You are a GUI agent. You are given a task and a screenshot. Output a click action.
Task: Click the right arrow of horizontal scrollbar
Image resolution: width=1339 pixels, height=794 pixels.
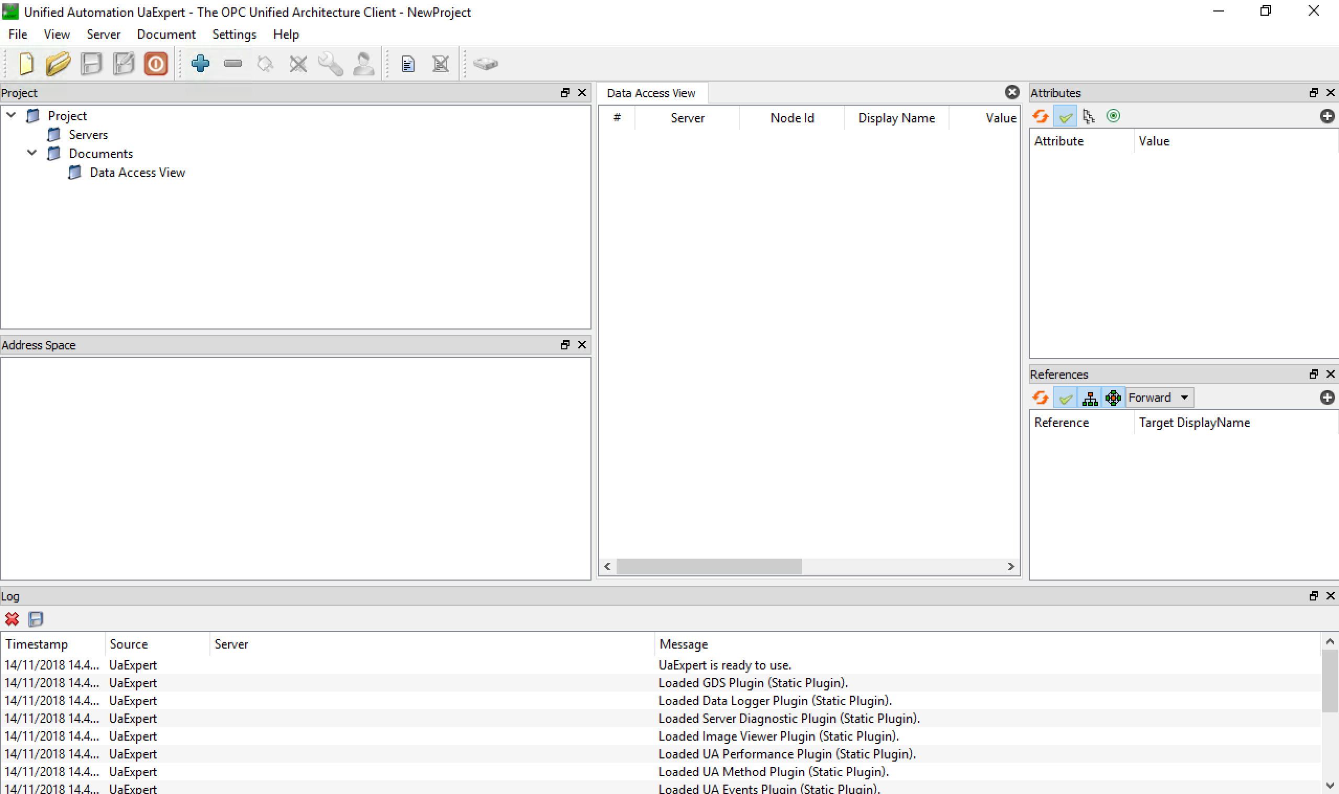point(1011,566)
